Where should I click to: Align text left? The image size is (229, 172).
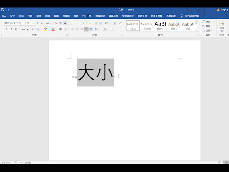click(72, 29)
